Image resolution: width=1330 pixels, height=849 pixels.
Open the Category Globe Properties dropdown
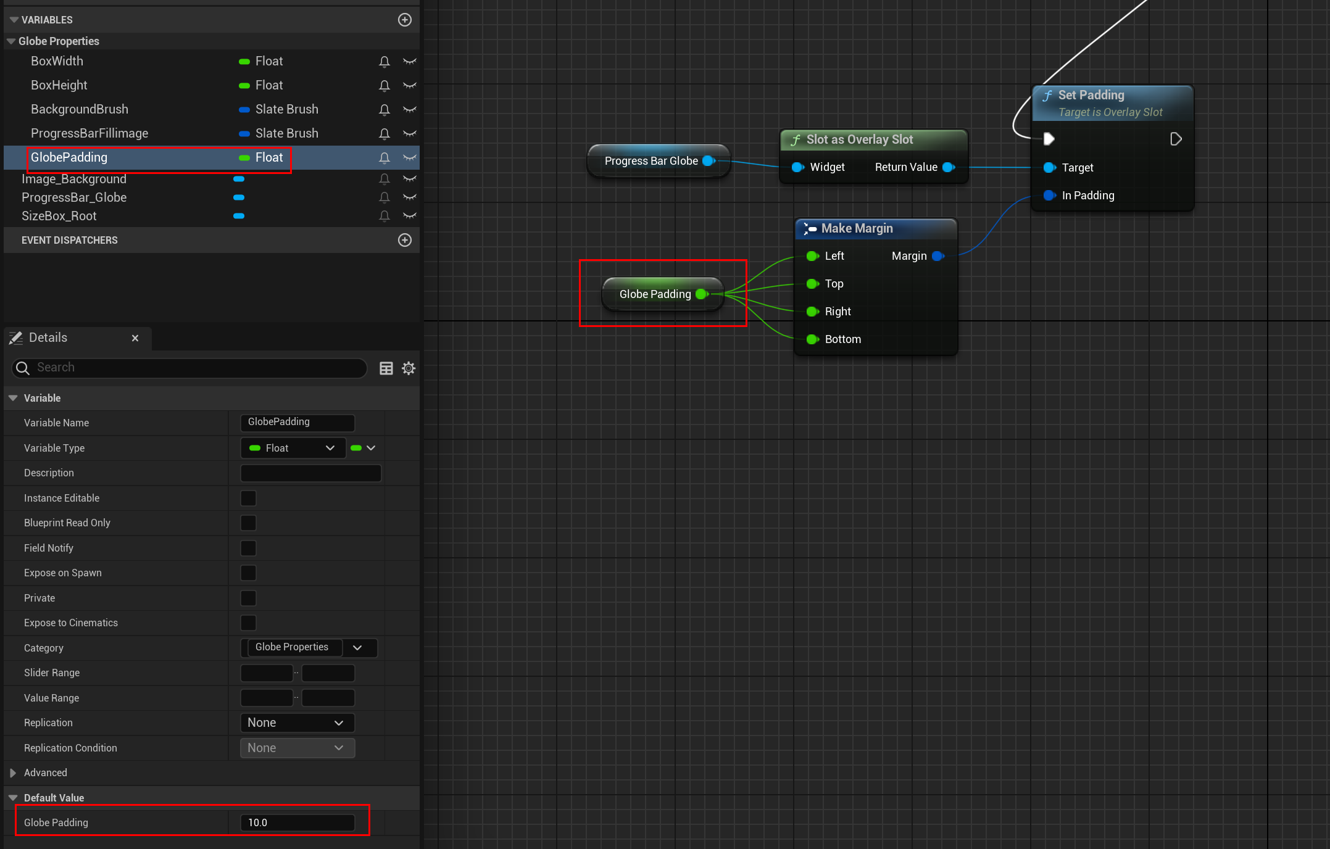(x=357, y=648)
